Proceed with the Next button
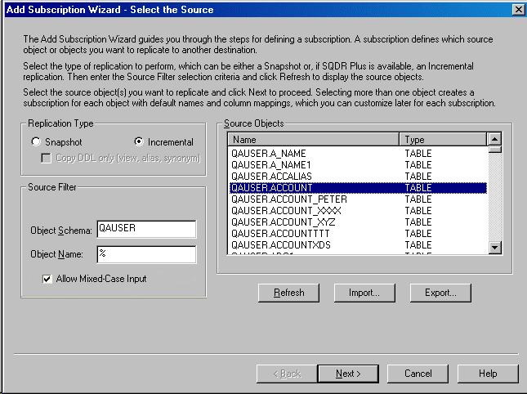The image size is (527, 394). (347, 374)
